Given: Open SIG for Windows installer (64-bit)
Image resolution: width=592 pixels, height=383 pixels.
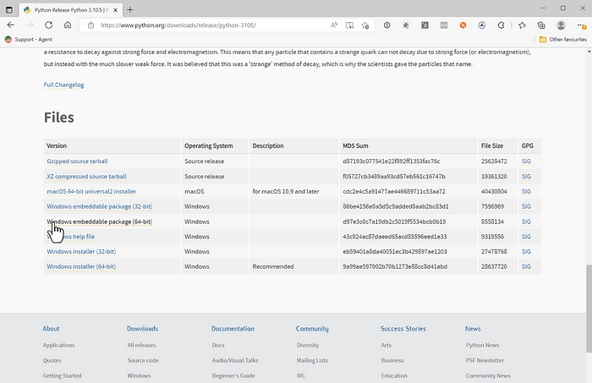Looking at the screenshot, I should point(526,266).
